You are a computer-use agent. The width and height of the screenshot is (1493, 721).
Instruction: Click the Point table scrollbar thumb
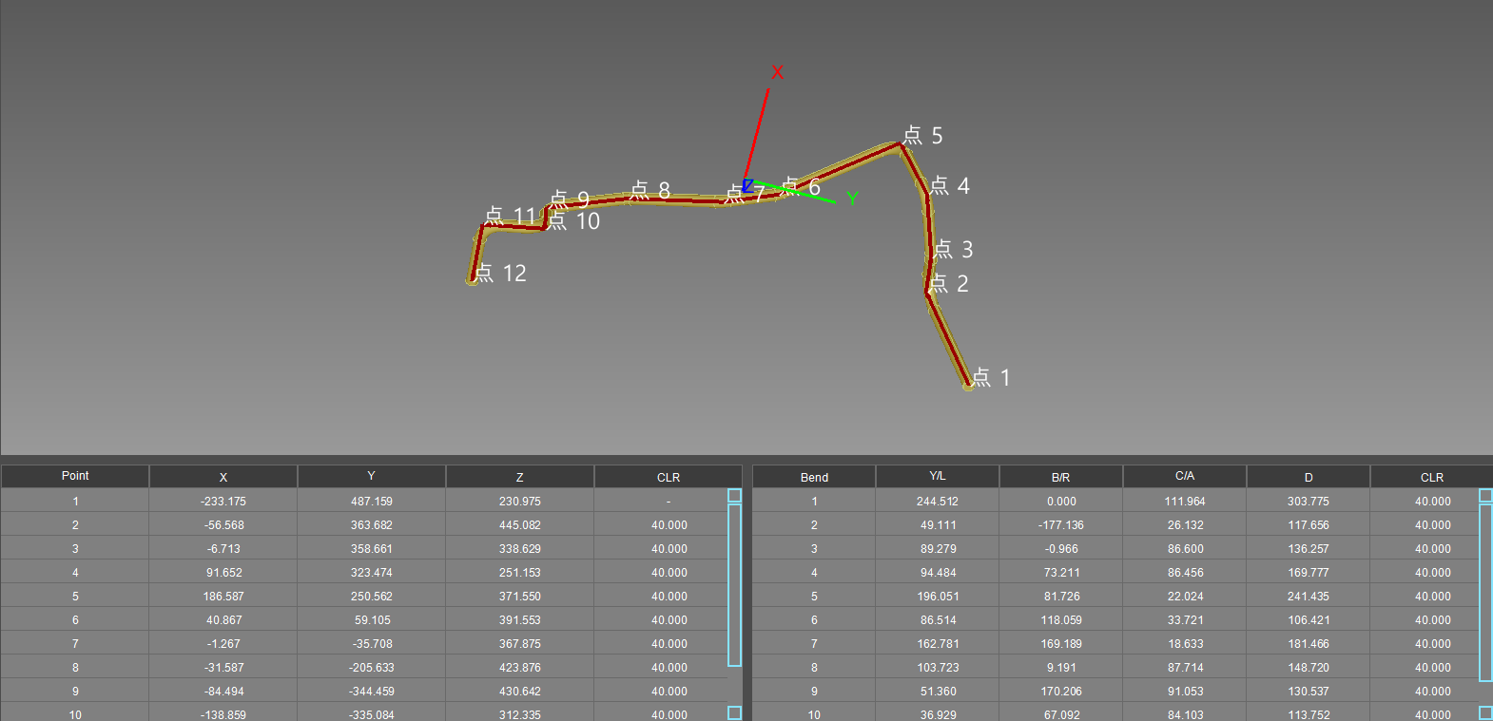(734, 584)
